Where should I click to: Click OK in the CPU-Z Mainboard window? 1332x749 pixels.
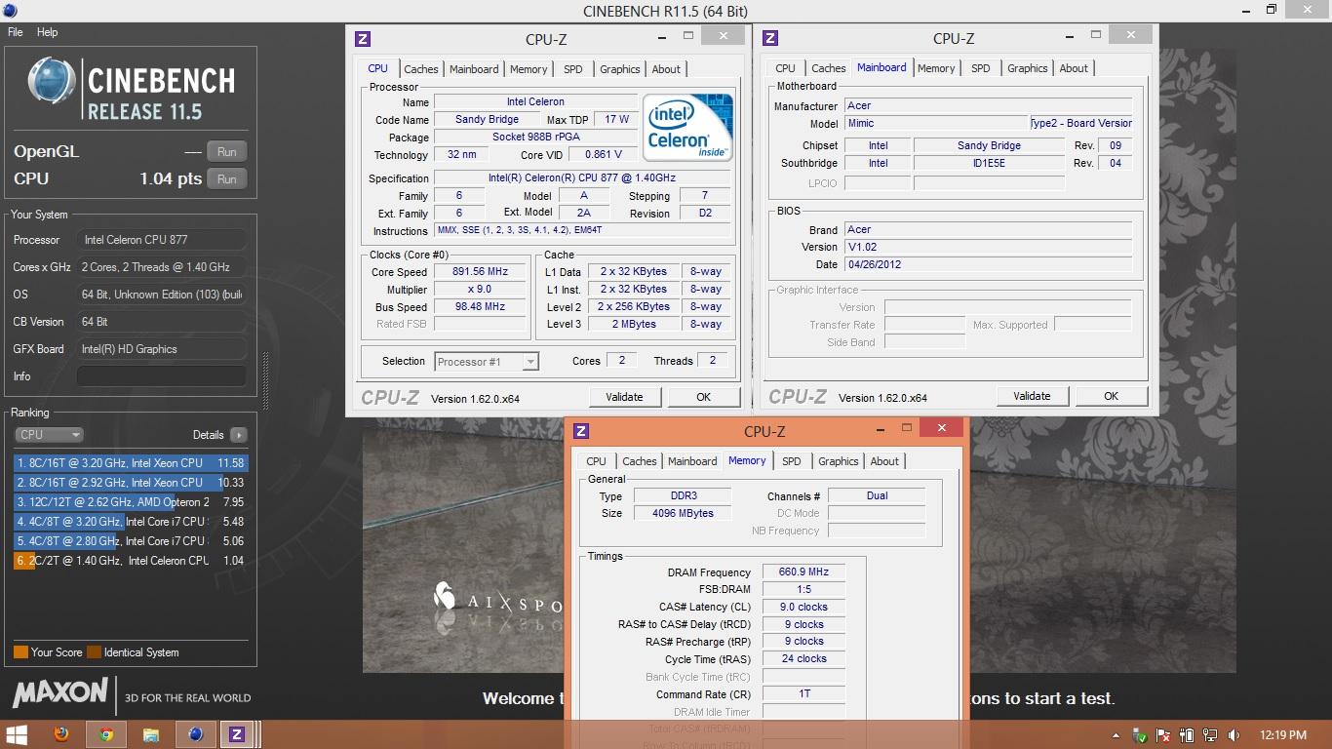pyautogui.click(x=1111, y=396)
